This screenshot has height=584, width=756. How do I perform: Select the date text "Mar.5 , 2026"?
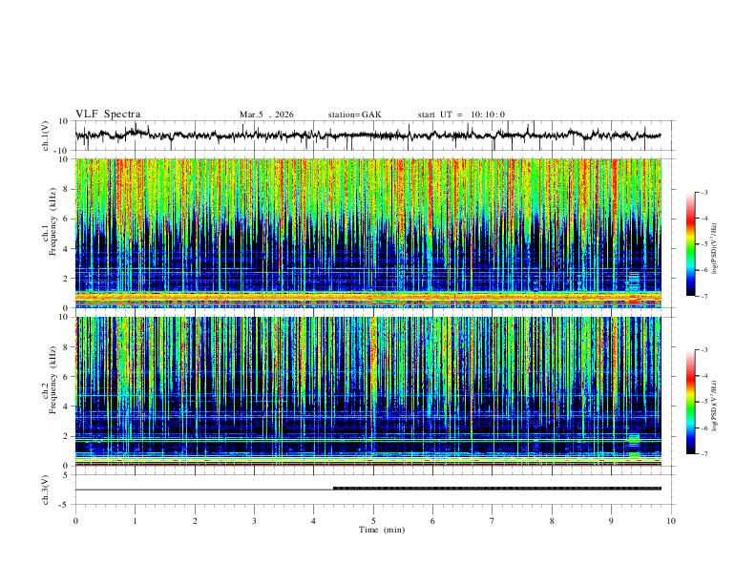coord(266,115)
